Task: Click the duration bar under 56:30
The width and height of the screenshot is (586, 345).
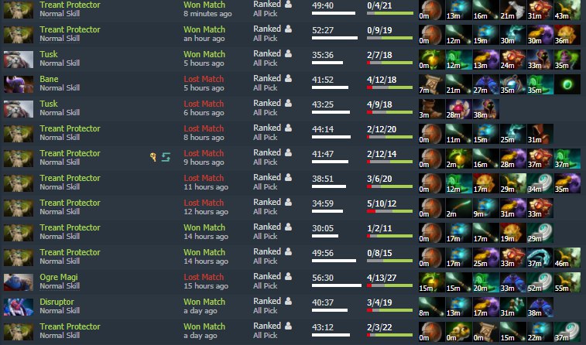Action: 337,285
